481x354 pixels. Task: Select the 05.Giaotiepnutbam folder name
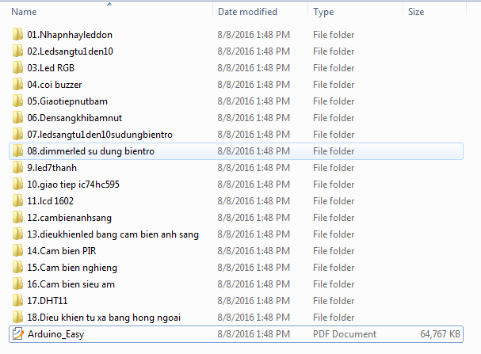click(67, 101)
